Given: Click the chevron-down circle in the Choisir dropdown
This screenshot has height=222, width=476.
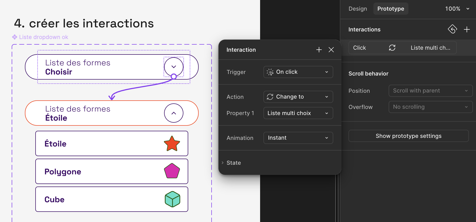Looking at the screenshot, I should tap(174, 67).
